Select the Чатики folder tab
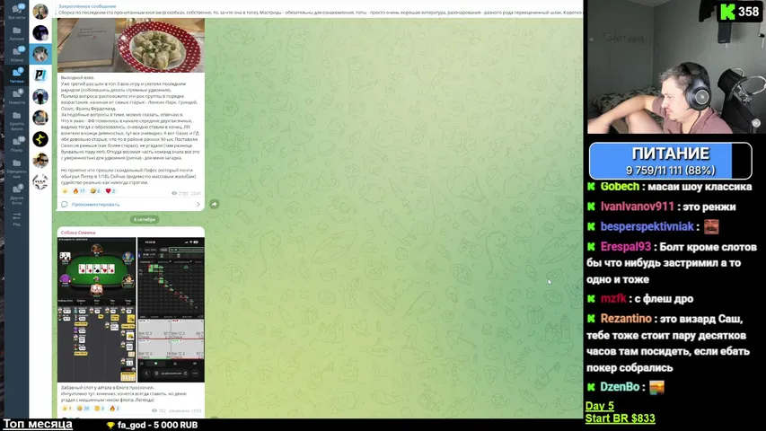 click(x=16, y=75)
